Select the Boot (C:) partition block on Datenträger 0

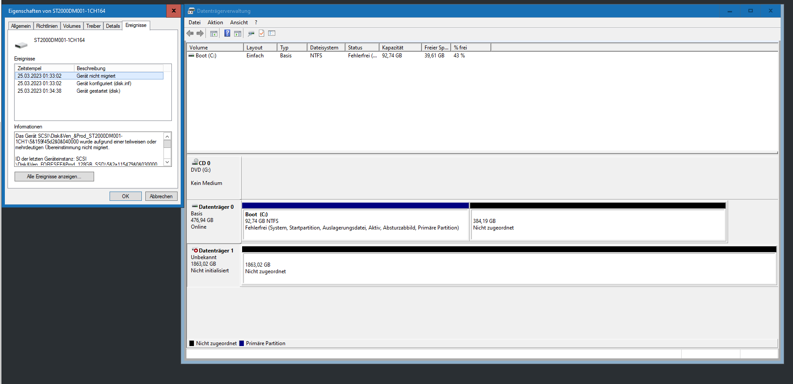[x=355, y=222]
